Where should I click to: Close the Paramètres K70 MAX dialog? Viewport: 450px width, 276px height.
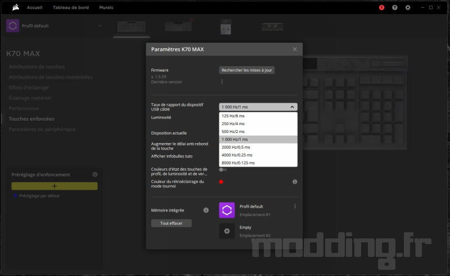click(x=295, y=49)
